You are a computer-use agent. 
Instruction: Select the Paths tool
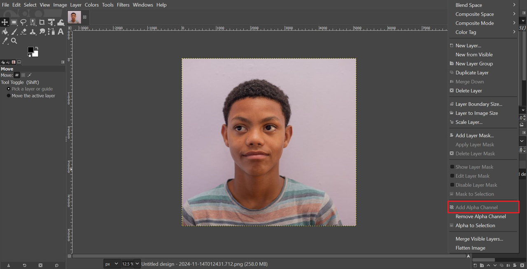(51, 32)
